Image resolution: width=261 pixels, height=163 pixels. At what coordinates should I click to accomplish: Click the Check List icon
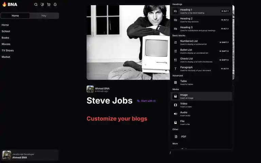175,60
